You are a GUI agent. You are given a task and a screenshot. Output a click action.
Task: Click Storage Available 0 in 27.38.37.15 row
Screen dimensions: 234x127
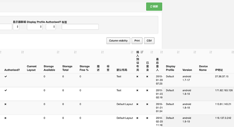click(x=44, y=77)
